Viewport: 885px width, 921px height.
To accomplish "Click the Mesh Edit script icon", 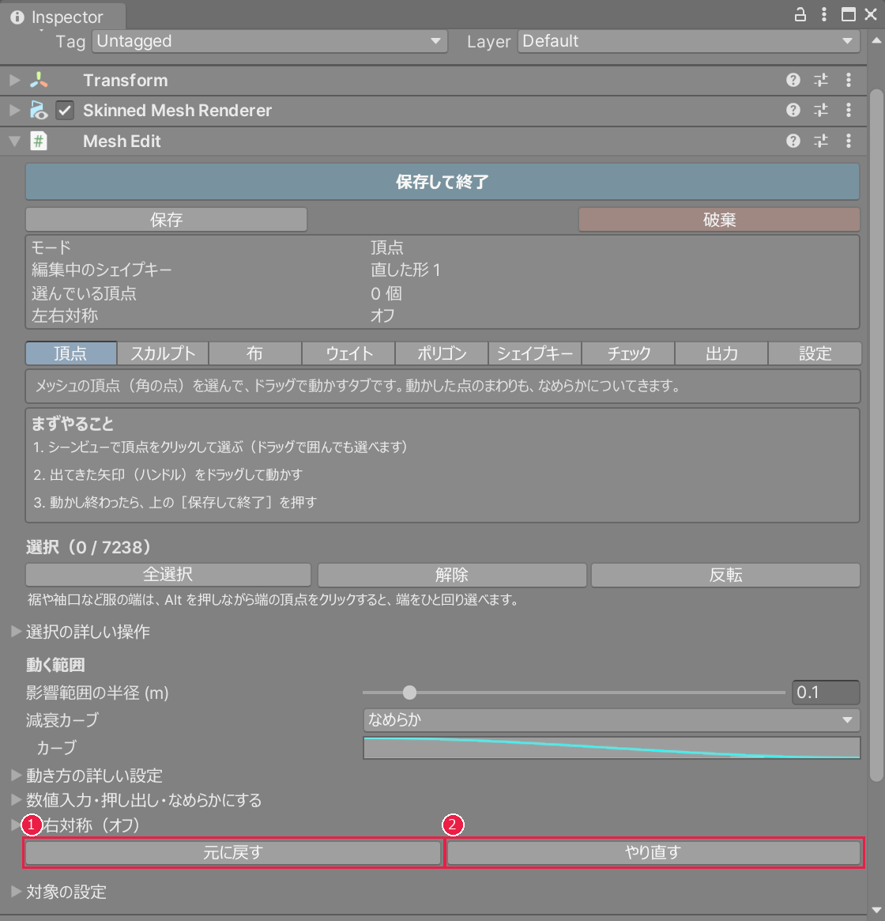I will tap(39, 141).
